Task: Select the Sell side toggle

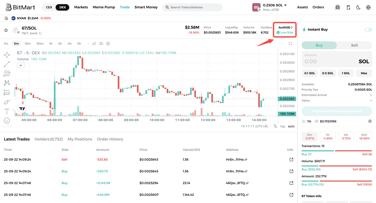Action: click(355, 45)
